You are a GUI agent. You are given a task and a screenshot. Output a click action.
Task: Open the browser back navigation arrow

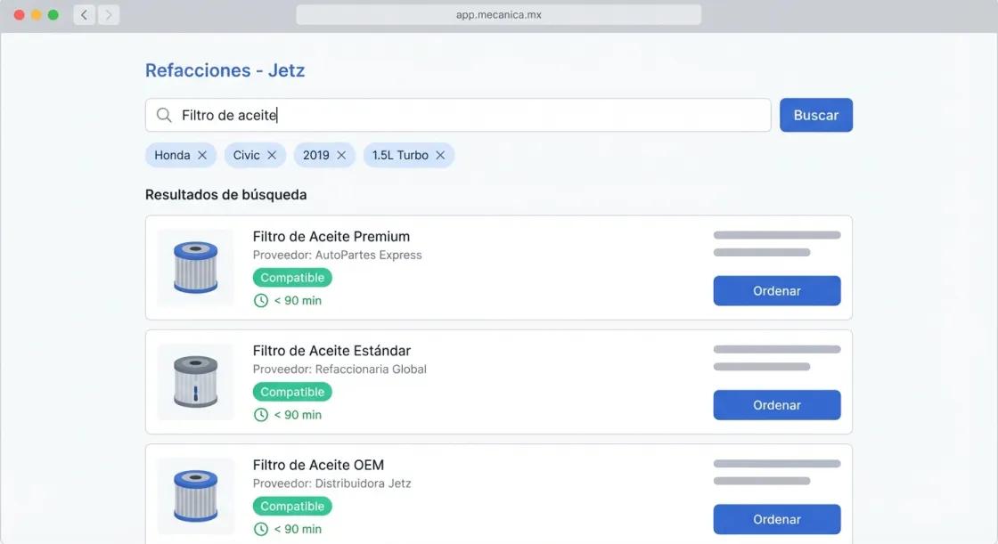point(84,14)
